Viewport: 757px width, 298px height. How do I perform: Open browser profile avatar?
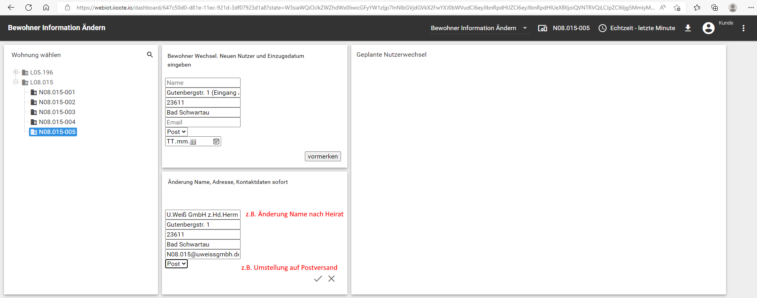[733, 8]
